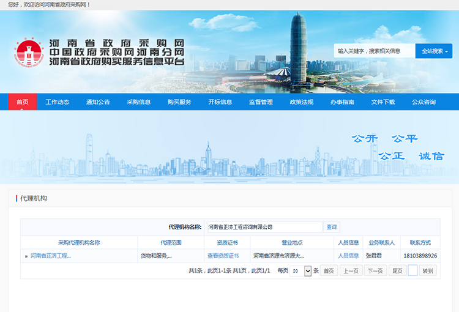Click the Henan government procurement emblem logo
This screenshot has height=312, width=459.
click(x=26, y=53)
